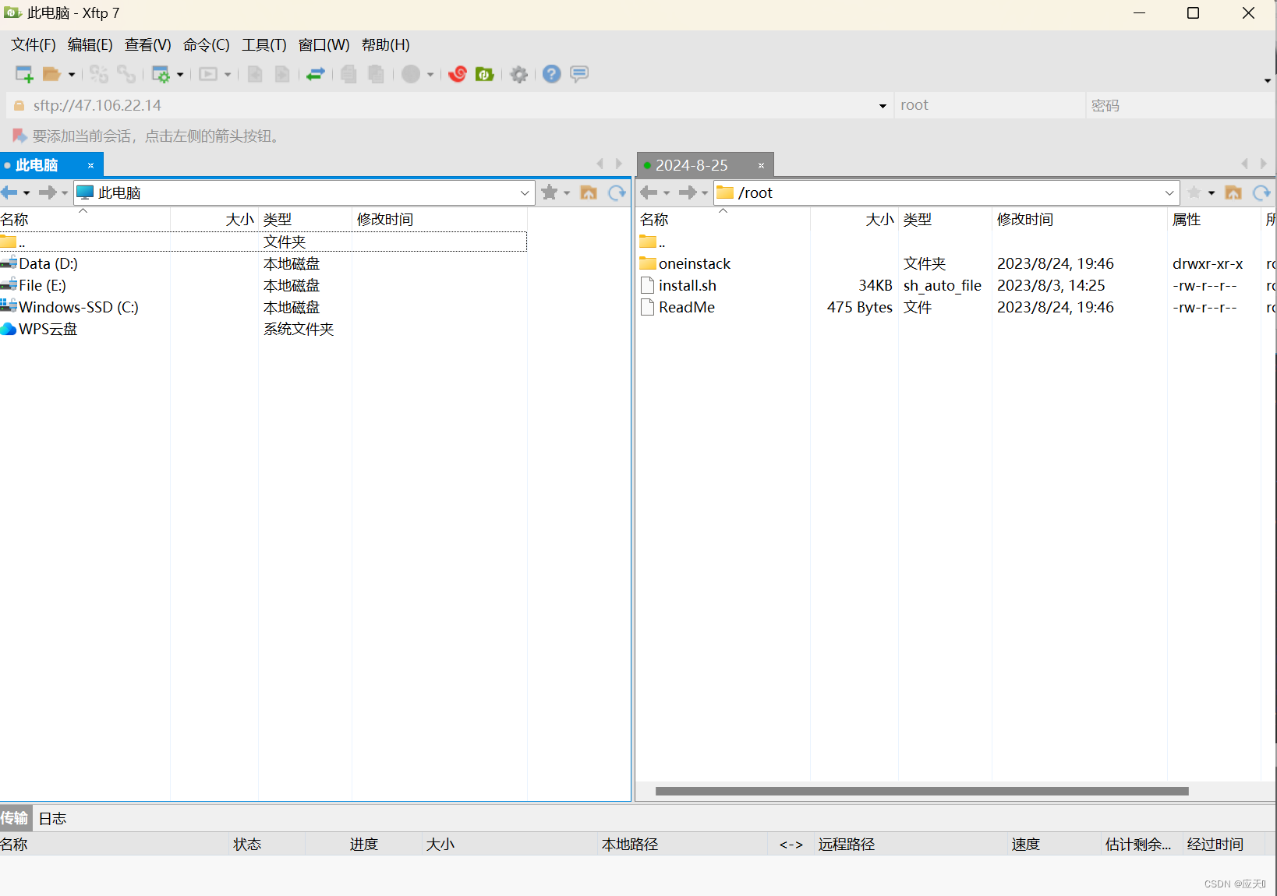Click the local pane back arrow
The image size is (1277, 896).
[x=9, y=192]
